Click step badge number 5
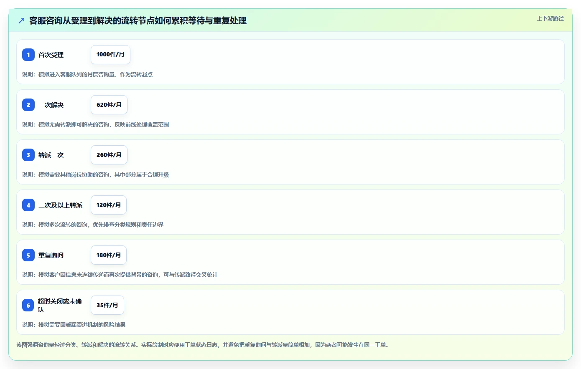The height and width of the screenshot is (369, 581). (x=28, y=255)
